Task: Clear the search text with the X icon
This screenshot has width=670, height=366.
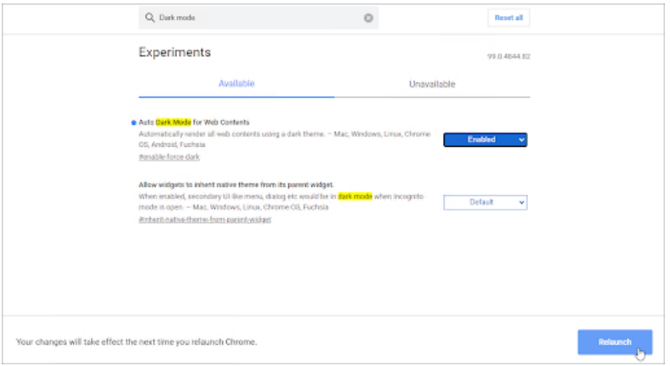Action: coord(368,18)
